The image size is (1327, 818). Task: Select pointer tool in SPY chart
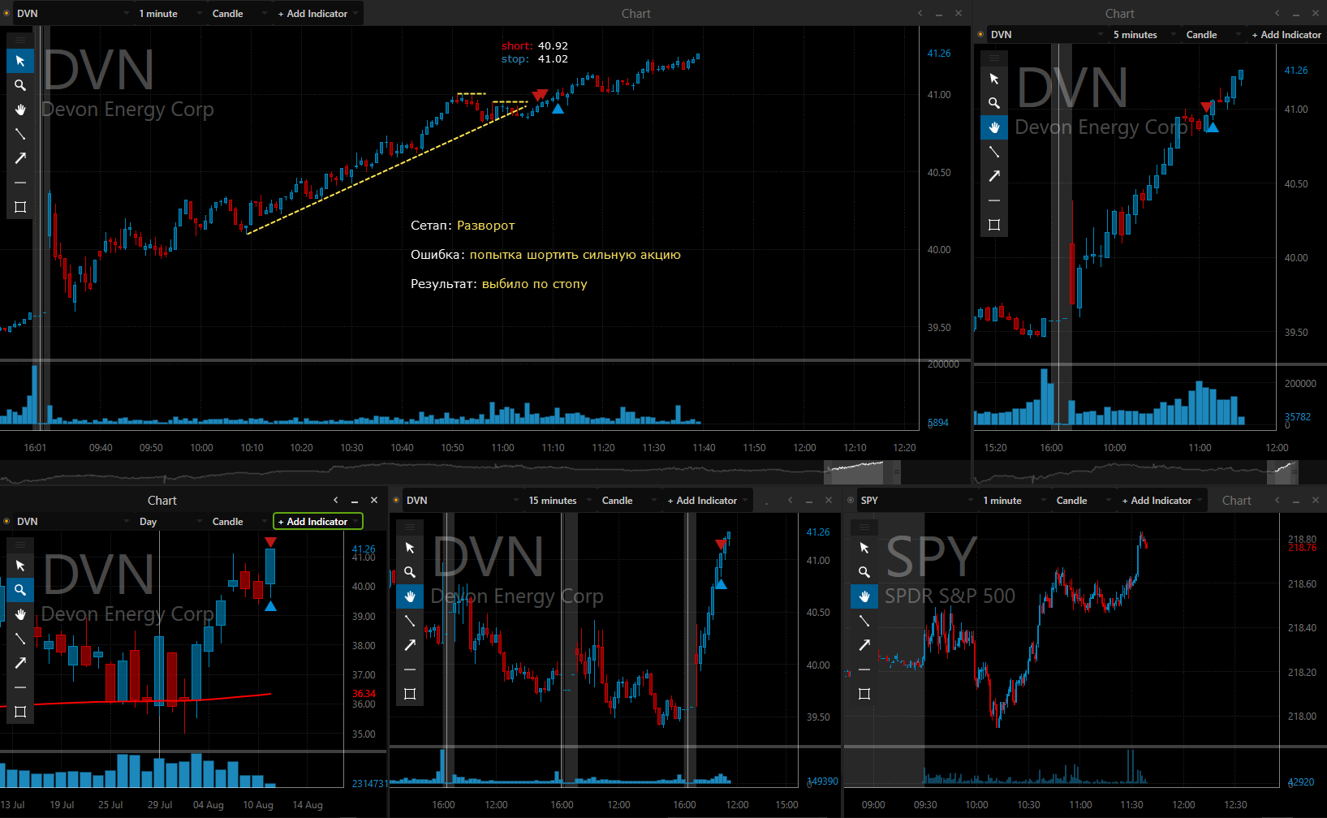coord(864,548)
